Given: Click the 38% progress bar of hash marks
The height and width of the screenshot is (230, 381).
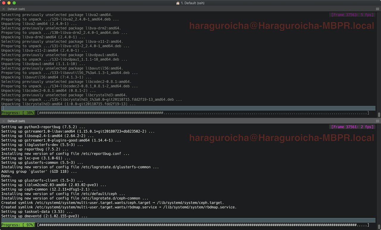Looking at the screenshot, I should point(203,113).
